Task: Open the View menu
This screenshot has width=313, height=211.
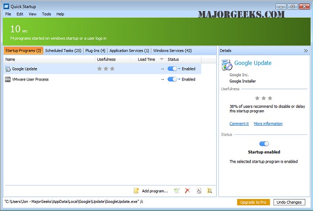Action: (33, 14)
